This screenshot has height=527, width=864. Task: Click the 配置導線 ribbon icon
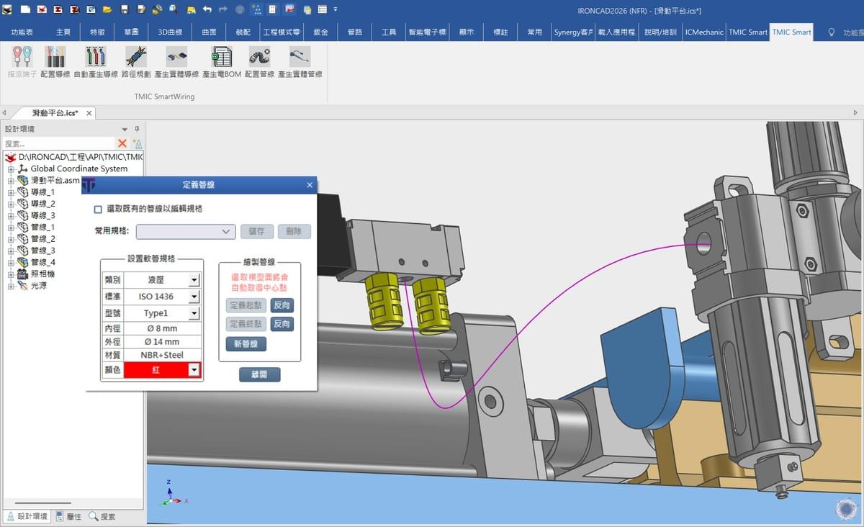(55, 57)
